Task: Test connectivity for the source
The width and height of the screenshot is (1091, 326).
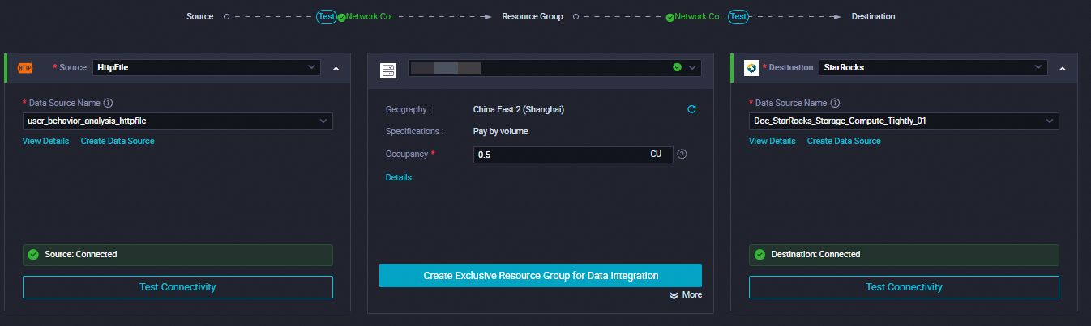Action: pyautogui.click(x=178, y=287)
